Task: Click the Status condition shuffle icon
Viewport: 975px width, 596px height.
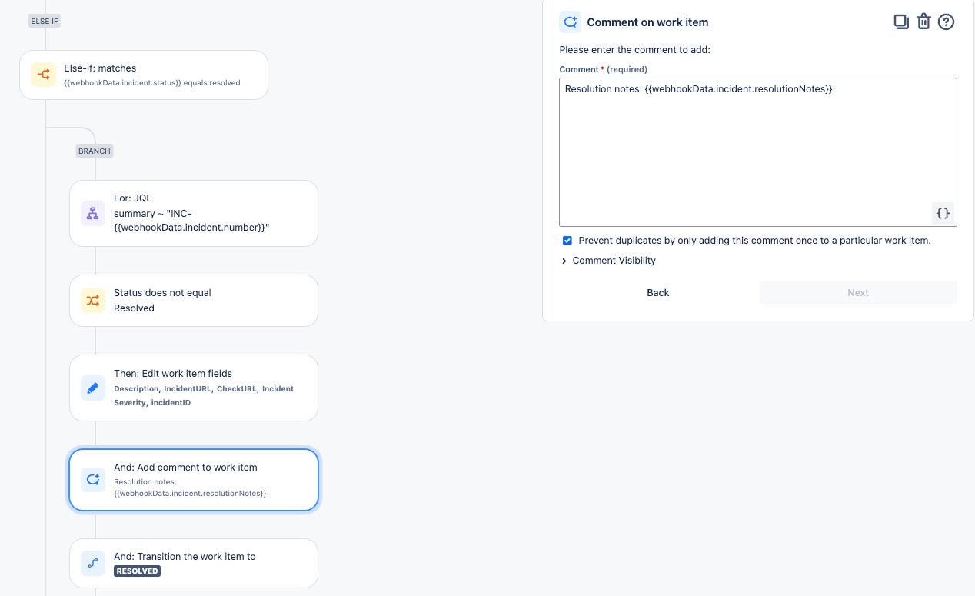Action: [93, 301]
